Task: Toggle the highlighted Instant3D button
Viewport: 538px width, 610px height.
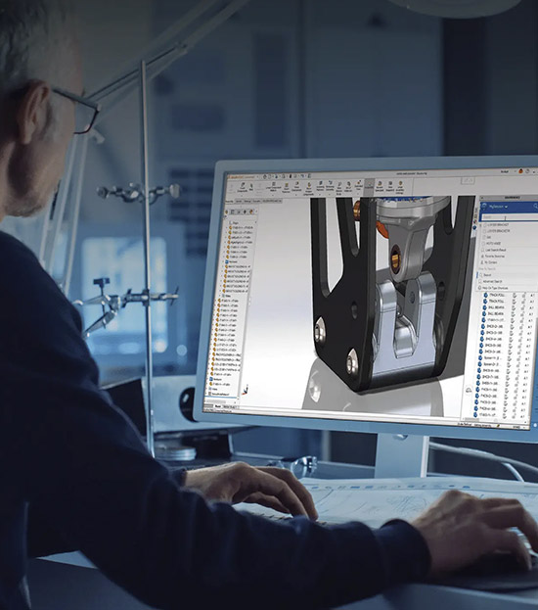Action: click(x=370, y=186)
